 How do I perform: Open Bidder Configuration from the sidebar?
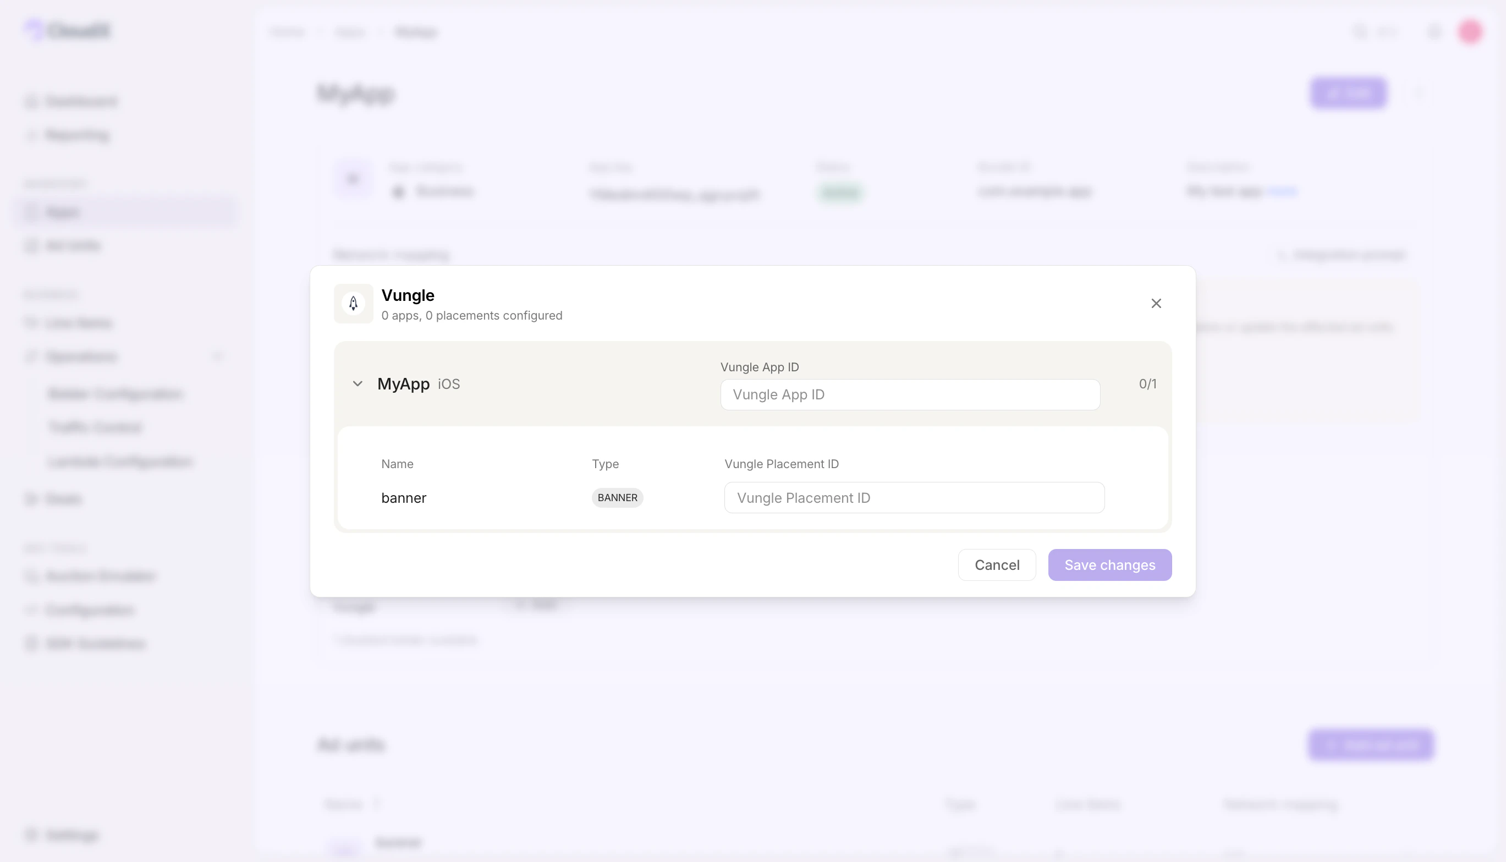[x=116, y=393]
